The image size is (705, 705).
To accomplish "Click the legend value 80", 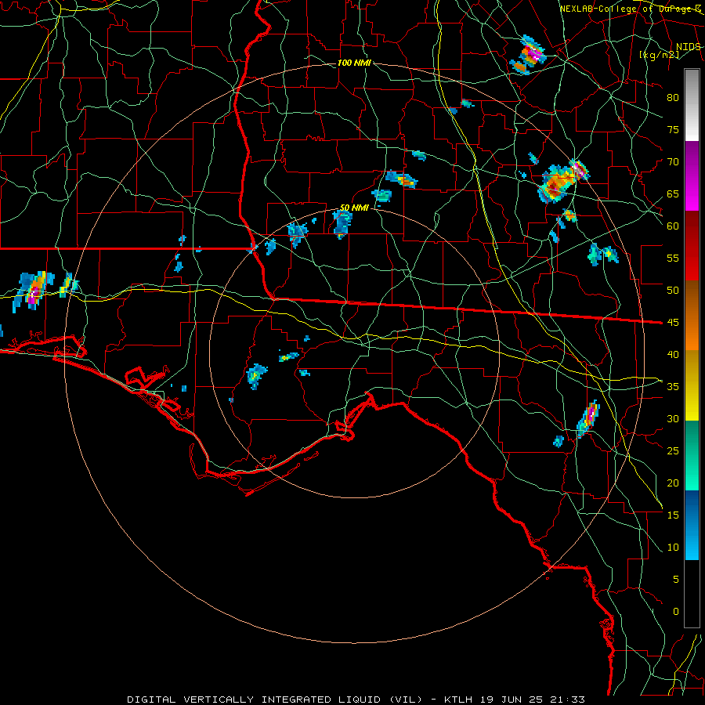I will pos(673,98).
